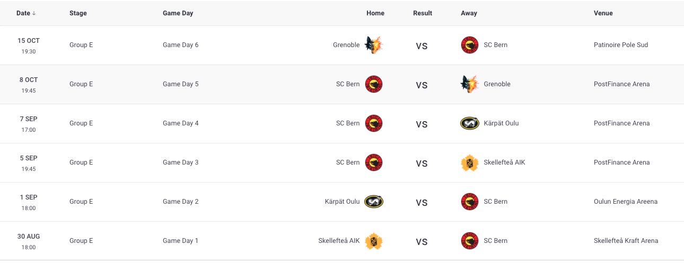Click SC Bern logo in 15 Oct away column
The height and width of the screenshot is (263, 684).
tap(470, 45)
